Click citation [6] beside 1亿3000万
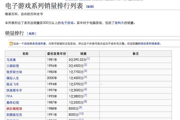The height and width of the screenshot is (120, 180). tap(85, 89)
